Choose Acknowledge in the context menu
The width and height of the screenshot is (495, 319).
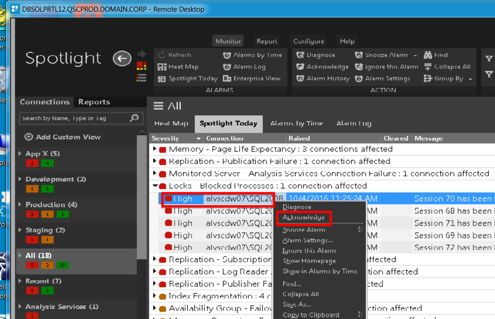[x=303, y=217]
